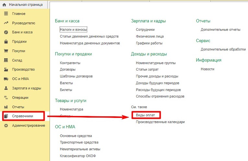Click the home icon of Начальная страница
Image resolution: width=248 pixels, height=161 pixels.
[x=4, y=5]
